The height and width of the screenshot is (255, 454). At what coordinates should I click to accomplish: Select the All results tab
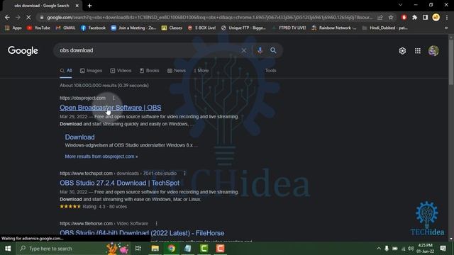click(x=66, y=71)
